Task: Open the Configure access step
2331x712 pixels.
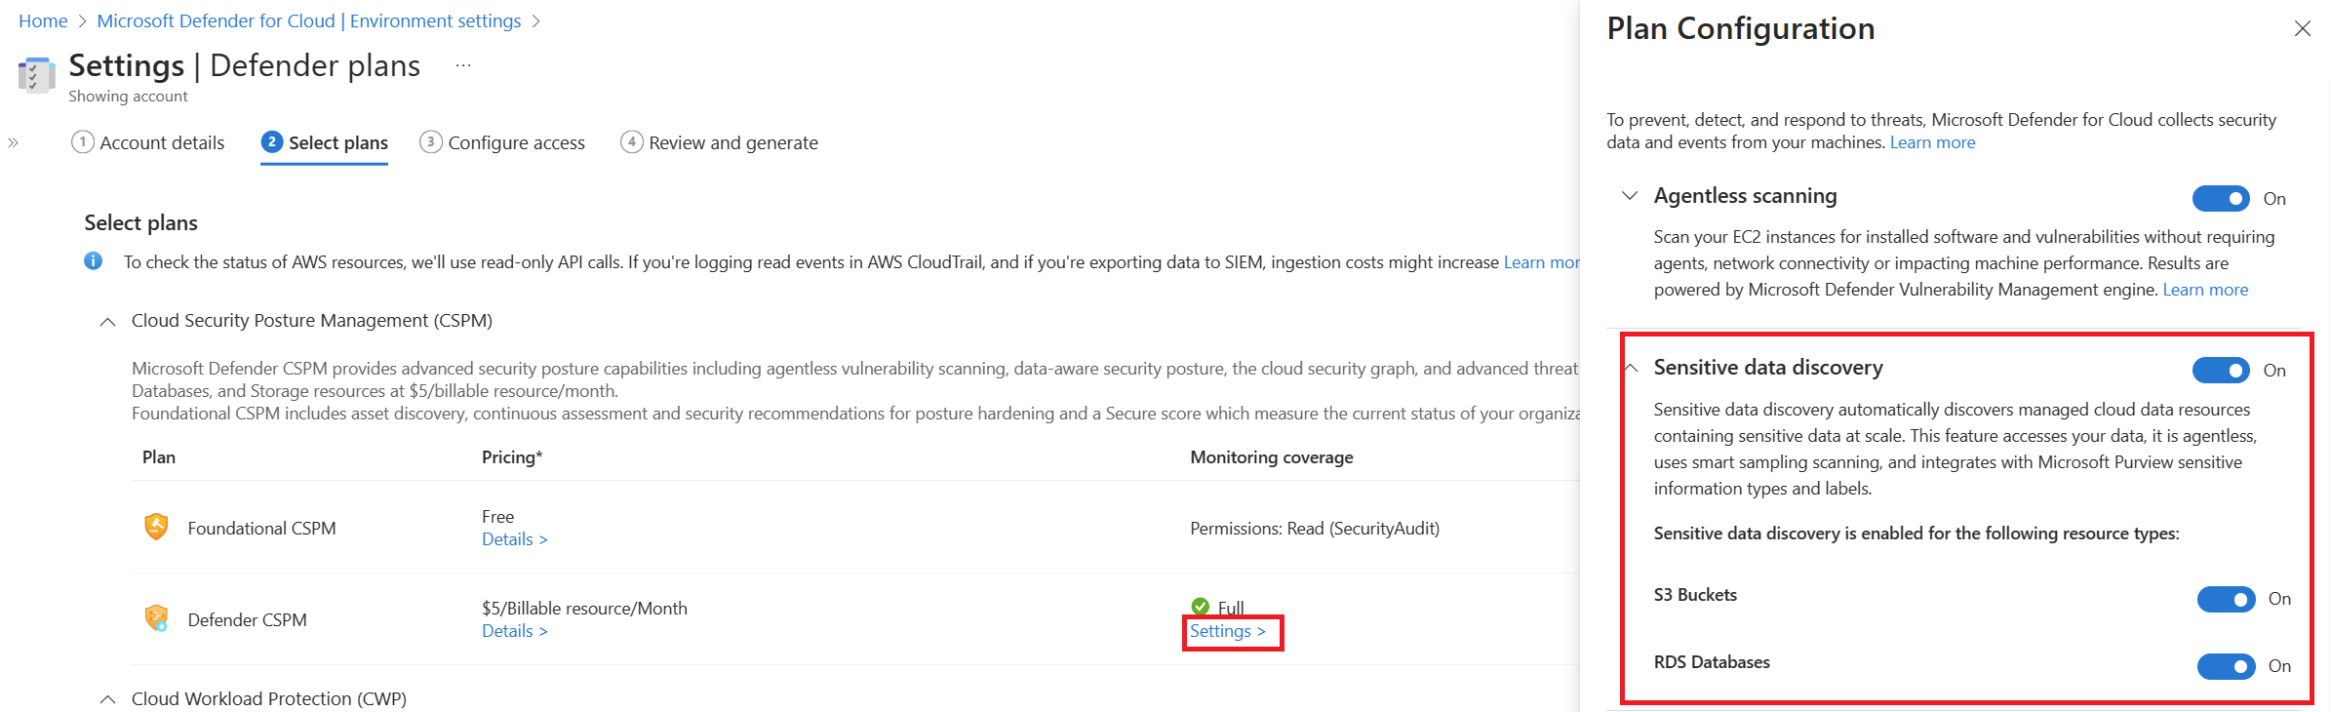Action: [x=502, y=142]
